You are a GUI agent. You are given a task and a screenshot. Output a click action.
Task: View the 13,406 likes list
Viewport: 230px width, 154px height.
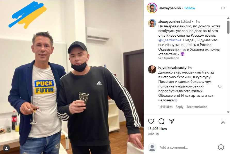[x=157, y=129]
